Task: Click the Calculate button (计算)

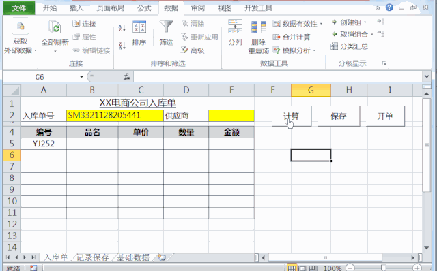Action: click(x=292, y=116)
